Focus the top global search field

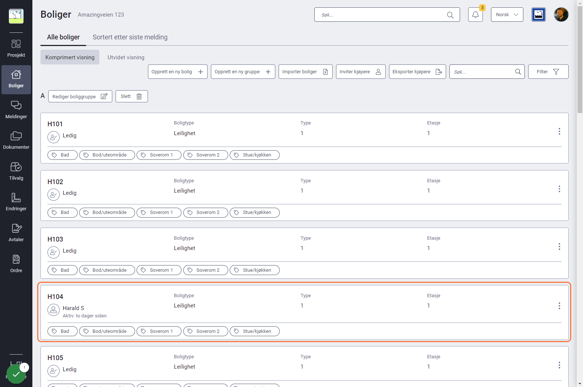pos(387,15)
